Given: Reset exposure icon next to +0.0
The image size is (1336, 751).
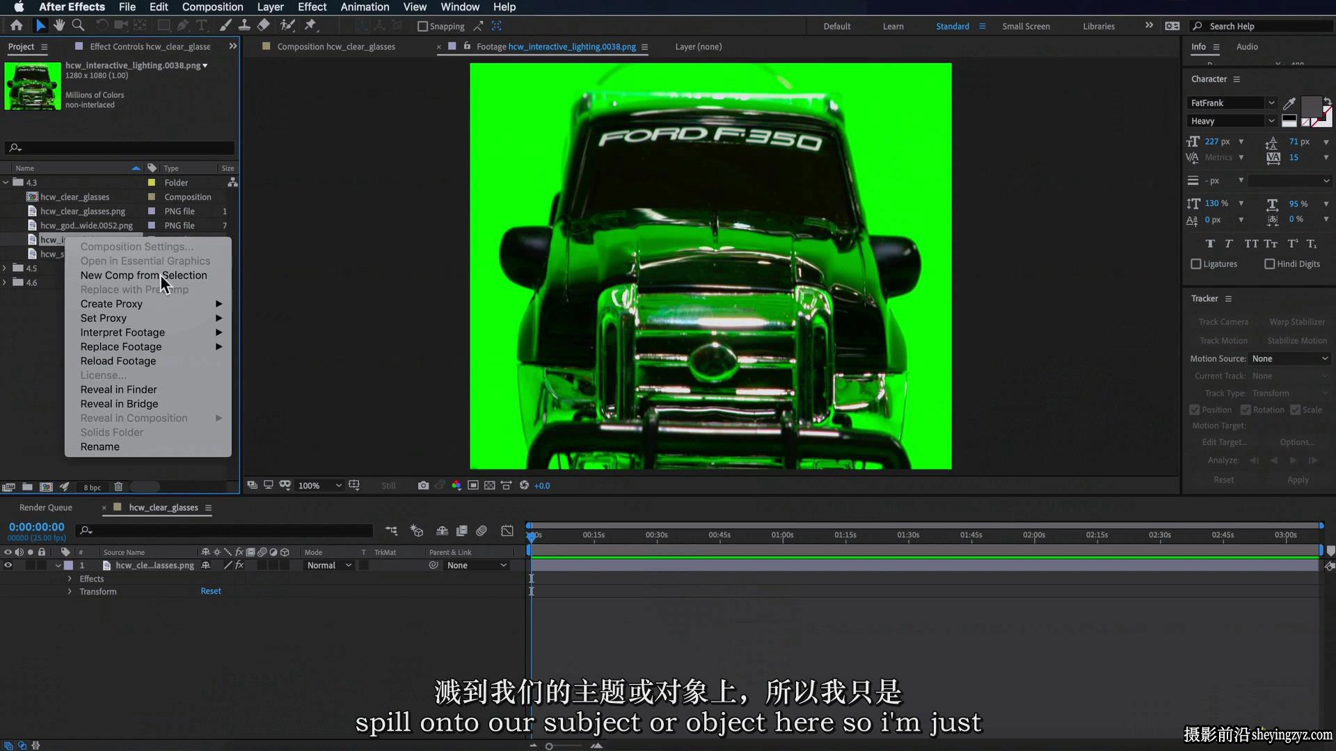Looking at the screenshot, I should [525, 485].
